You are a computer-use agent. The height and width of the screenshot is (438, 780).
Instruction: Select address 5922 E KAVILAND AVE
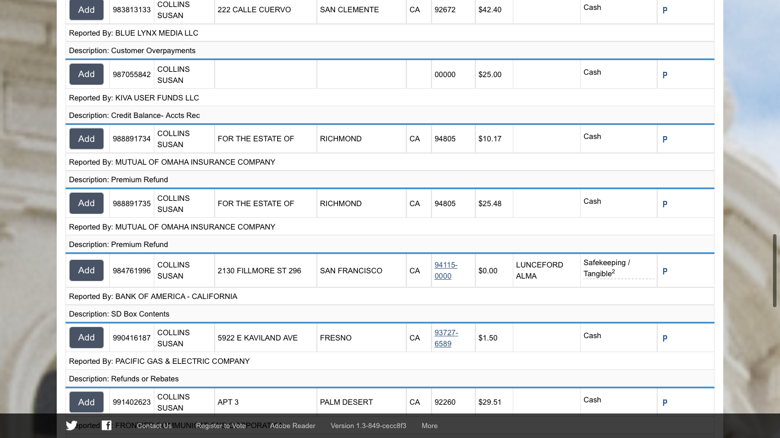coord(258,338)
